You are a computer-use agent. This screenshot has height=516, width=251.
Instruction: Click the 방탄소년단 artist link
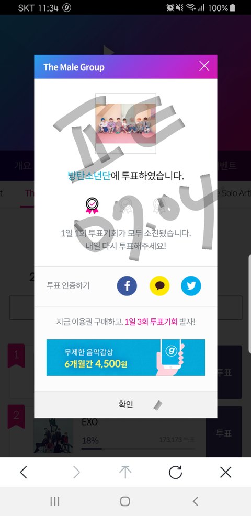(89, 176)
